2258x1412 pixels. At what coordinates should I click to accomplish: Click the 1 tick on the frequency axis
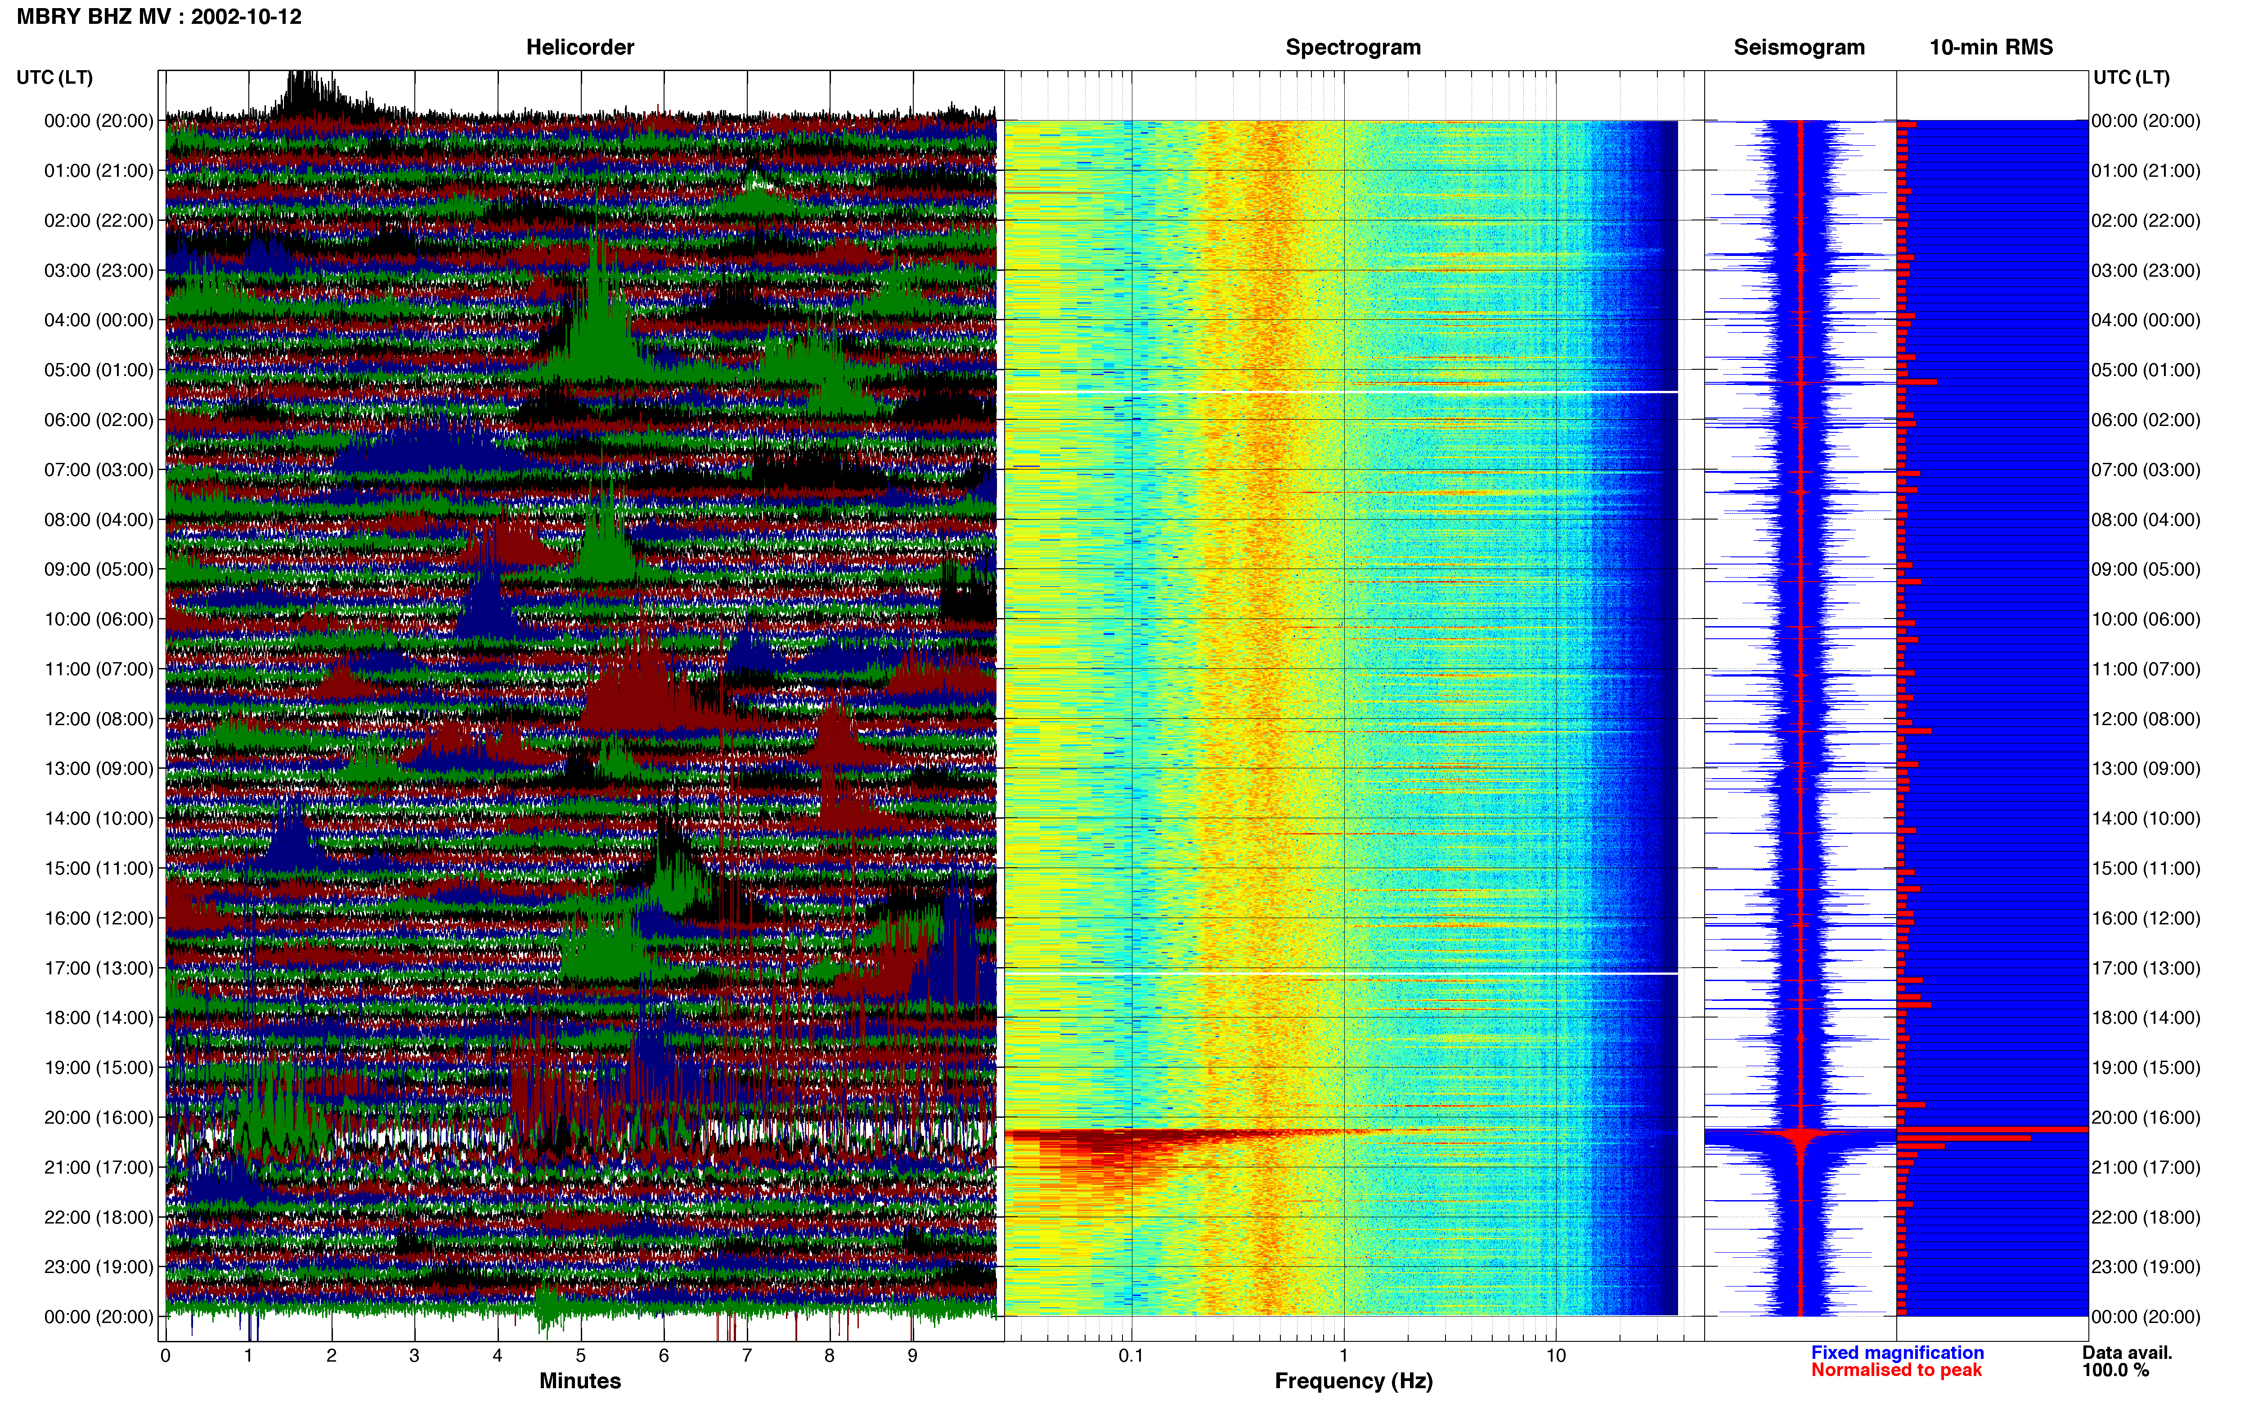tap(1344, 1355)
